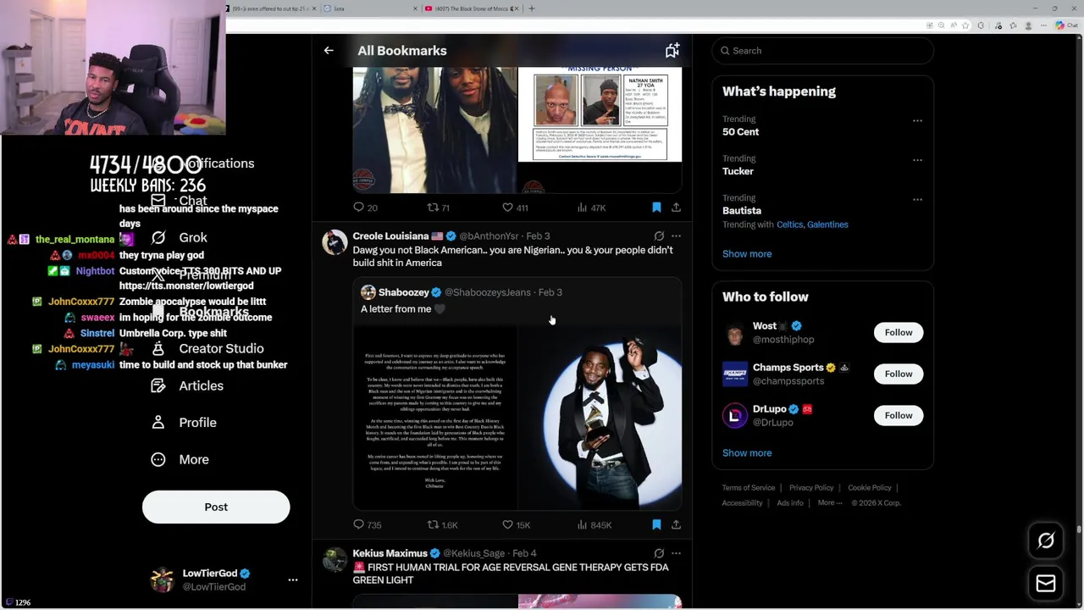Open the floating Grok button

click(1046, 541)
